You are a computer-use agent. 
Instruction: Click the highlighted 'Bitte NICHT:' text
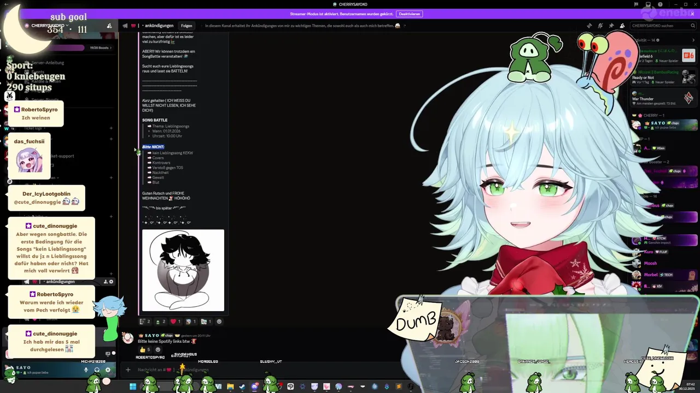click(153, 147)
